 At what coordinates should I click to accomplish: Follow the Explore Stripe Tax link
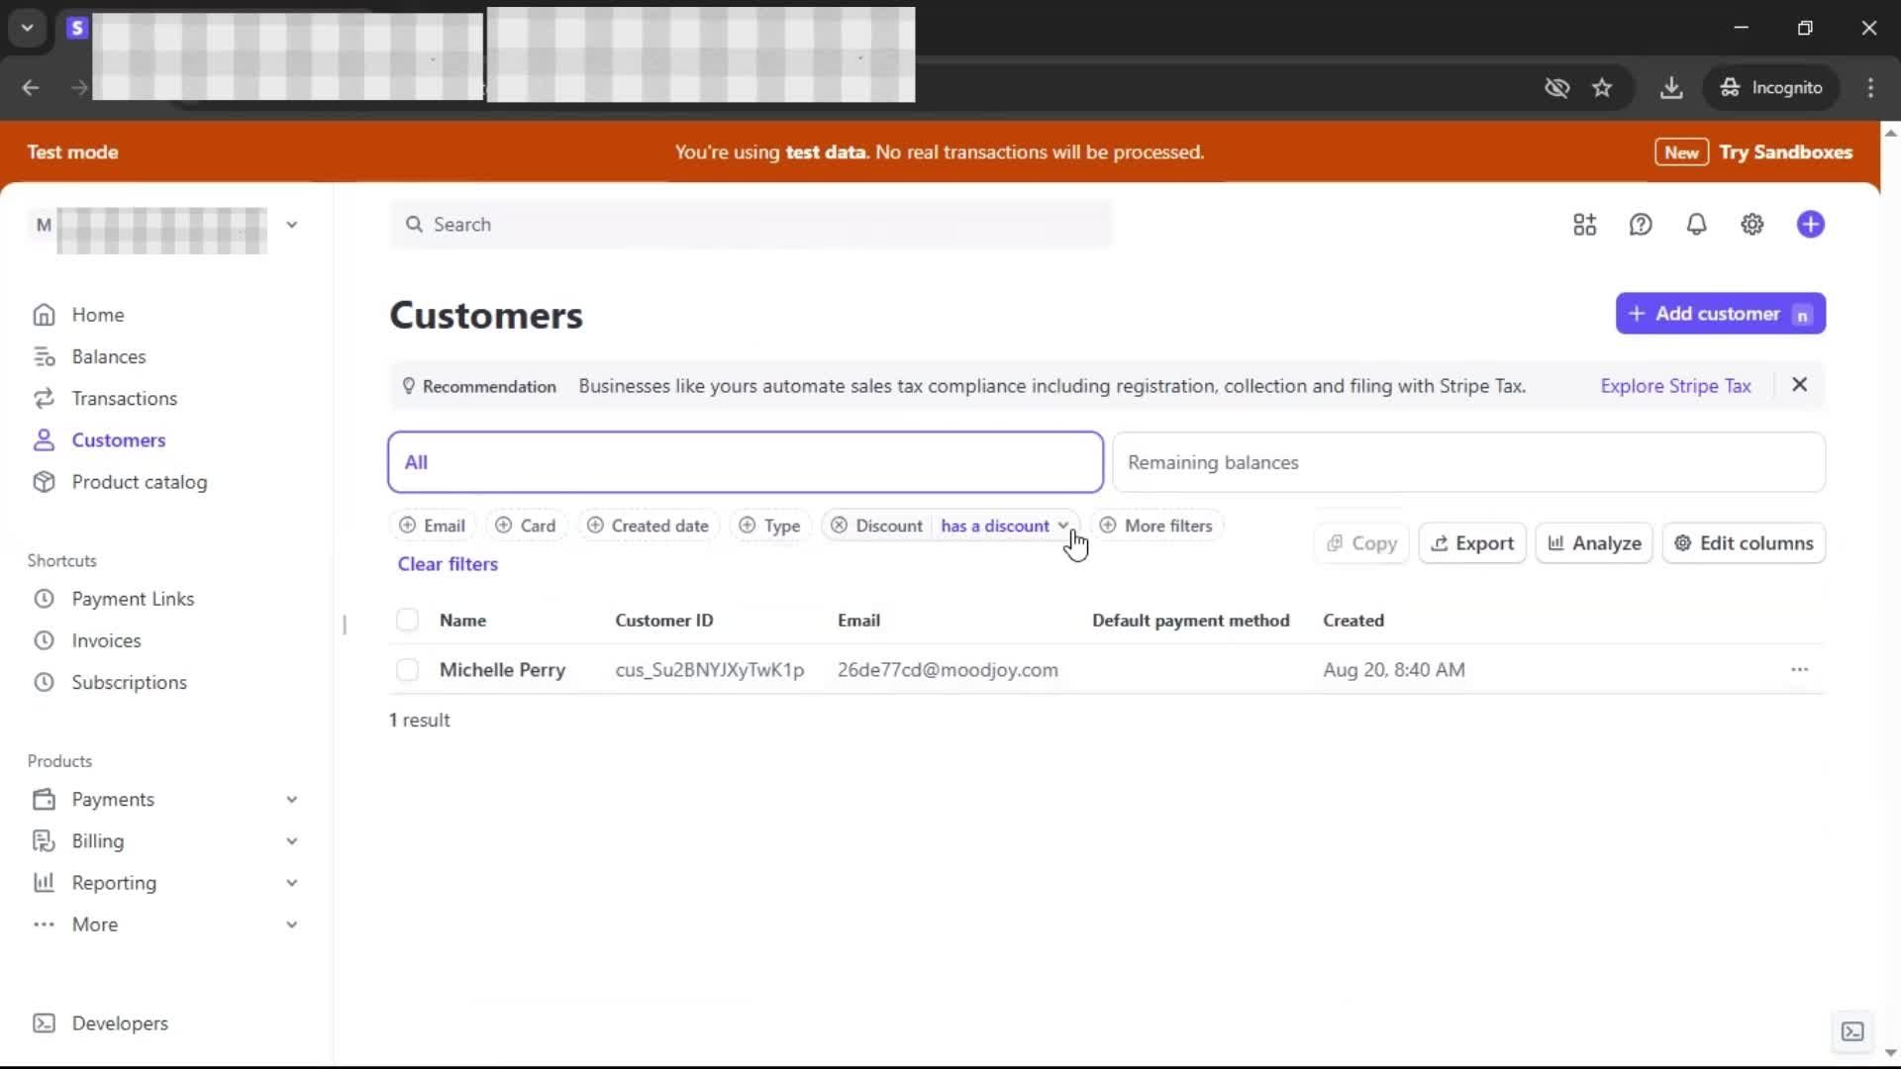click(x=1675, y=386)
